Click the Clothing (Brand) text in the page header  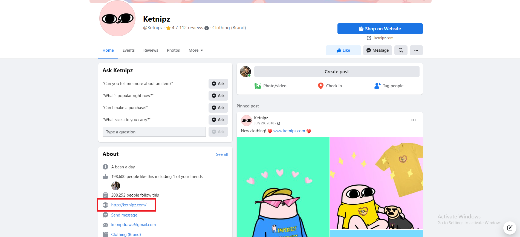click(229, 28)
